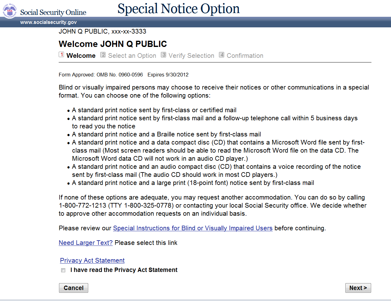Click the Form Approved OMB No. line

coord(124,75)
